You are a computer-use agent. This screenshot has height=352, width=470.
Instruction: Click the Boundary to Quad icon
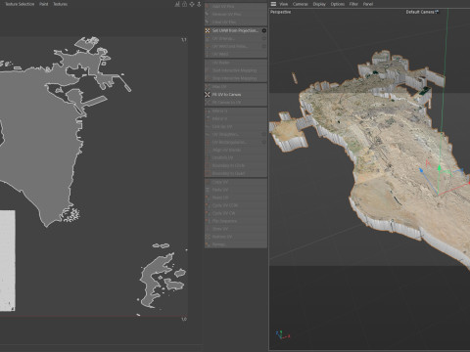pyautogui.click(x=208, y=173)
